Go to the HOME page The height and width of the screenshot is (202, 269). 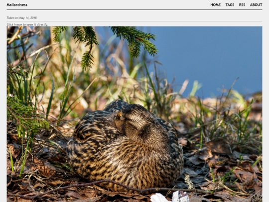215,5
